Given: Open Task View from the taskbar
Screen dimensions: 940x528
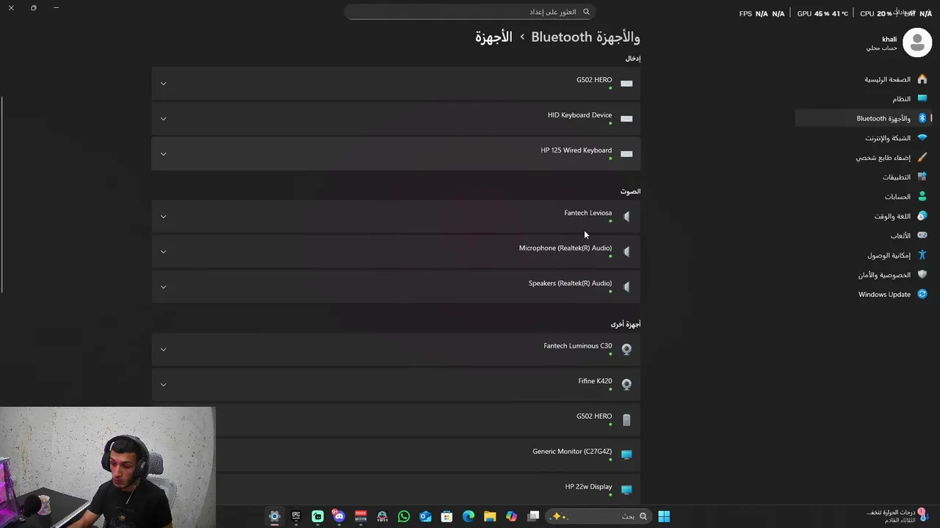Looking at the screenshot, I should tap(533, 516).
